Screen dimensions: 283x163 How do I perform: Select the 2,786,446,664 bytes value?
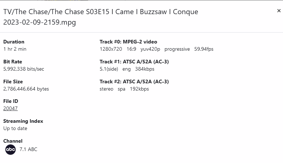tap(26, 89)
